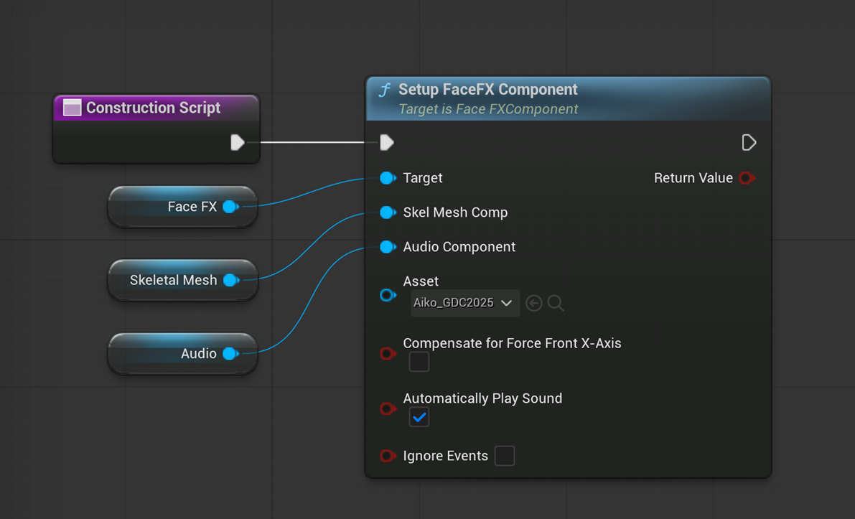Click the Target input pin
The height and width of the screenshot is (519, 855).
click(388, 178)
